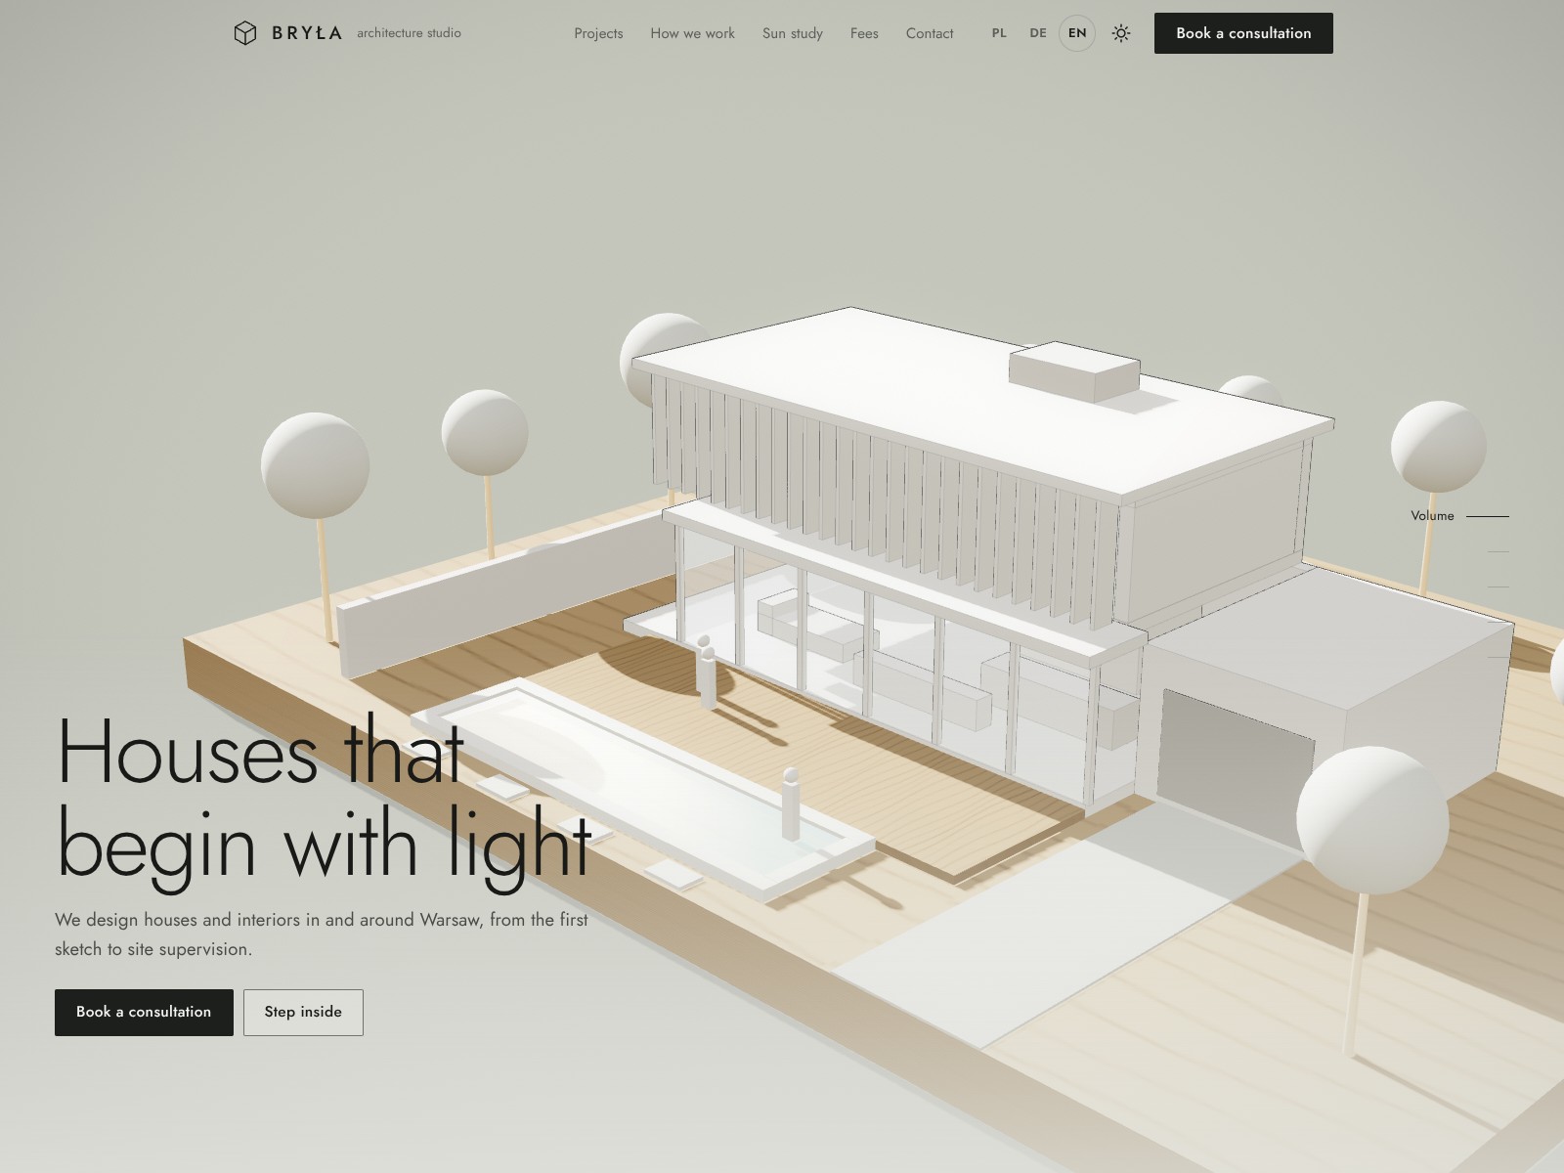Open the Fees page
The image size is (1564, 1173).
(x=864, y=33)
